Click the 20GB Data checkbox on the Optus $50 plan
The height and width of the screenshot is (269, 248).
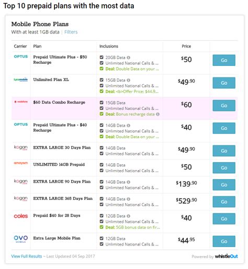[x=102, y=57]
